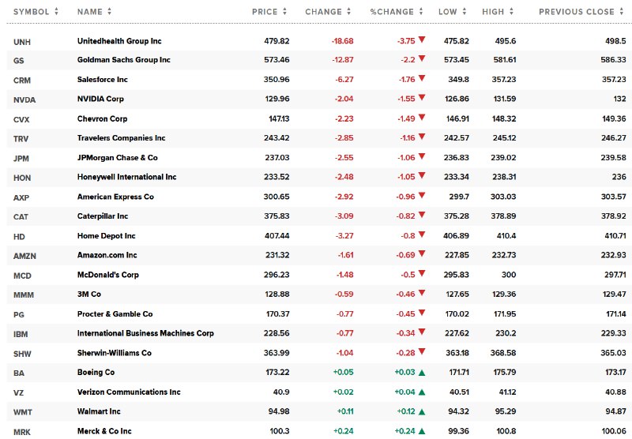This screenshot has width=632, height=439.
Task: Click the CRM ticker symbol
Action: [22, 81]
